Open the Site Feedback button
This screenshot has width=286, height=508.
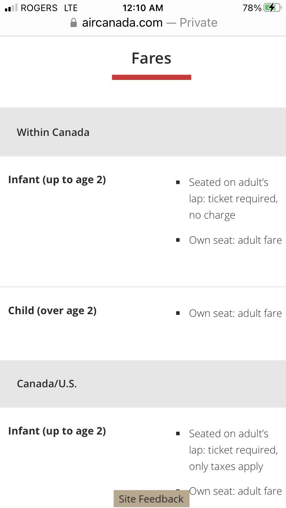[151, 499]
